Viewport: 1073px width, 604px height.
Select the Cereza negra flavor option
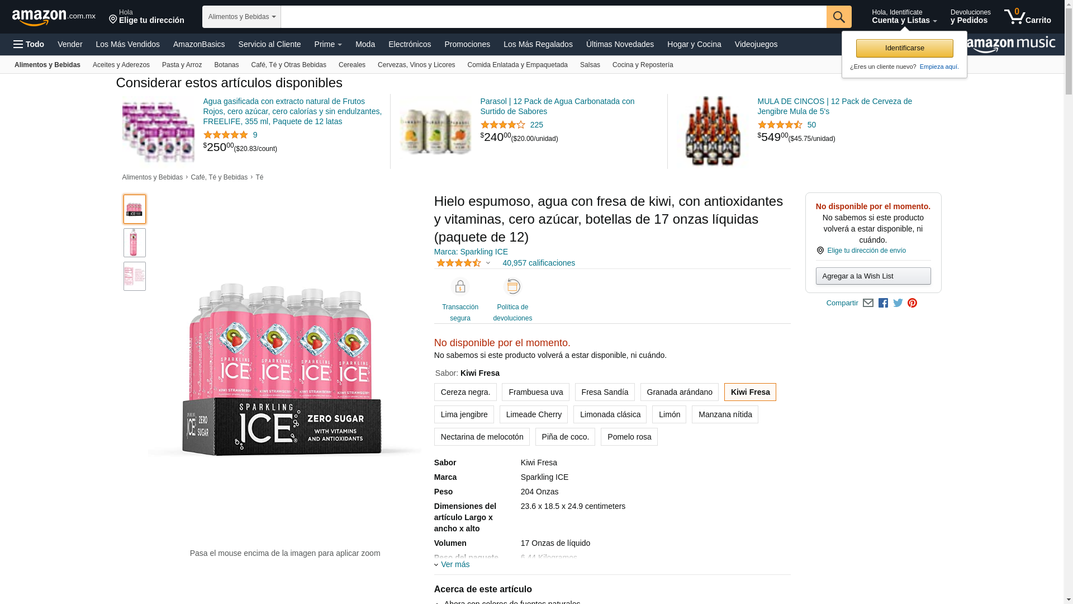(465, 392)
